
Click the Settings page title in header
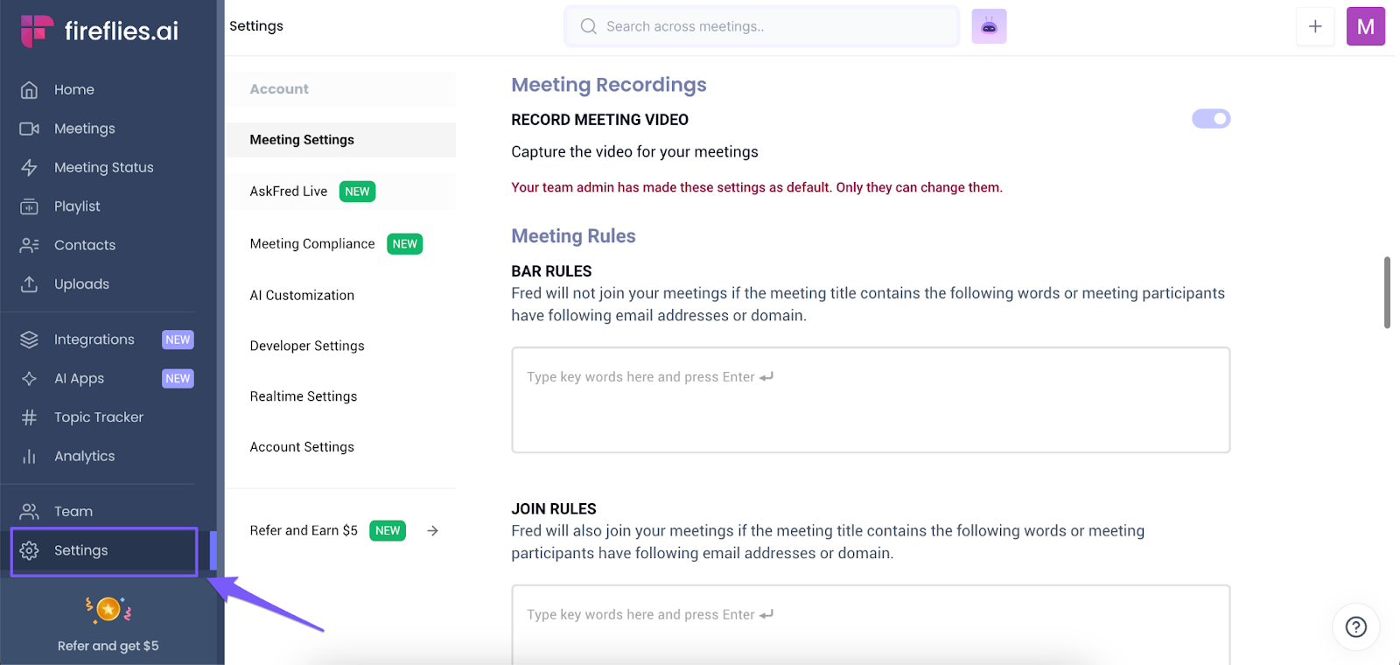click(x=256, y=26)
